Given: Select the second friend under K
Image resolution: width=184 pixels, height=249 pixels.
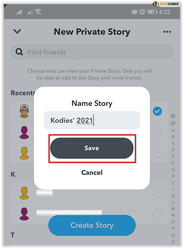Looking at the screenshot, I should [x=158, y=213].
